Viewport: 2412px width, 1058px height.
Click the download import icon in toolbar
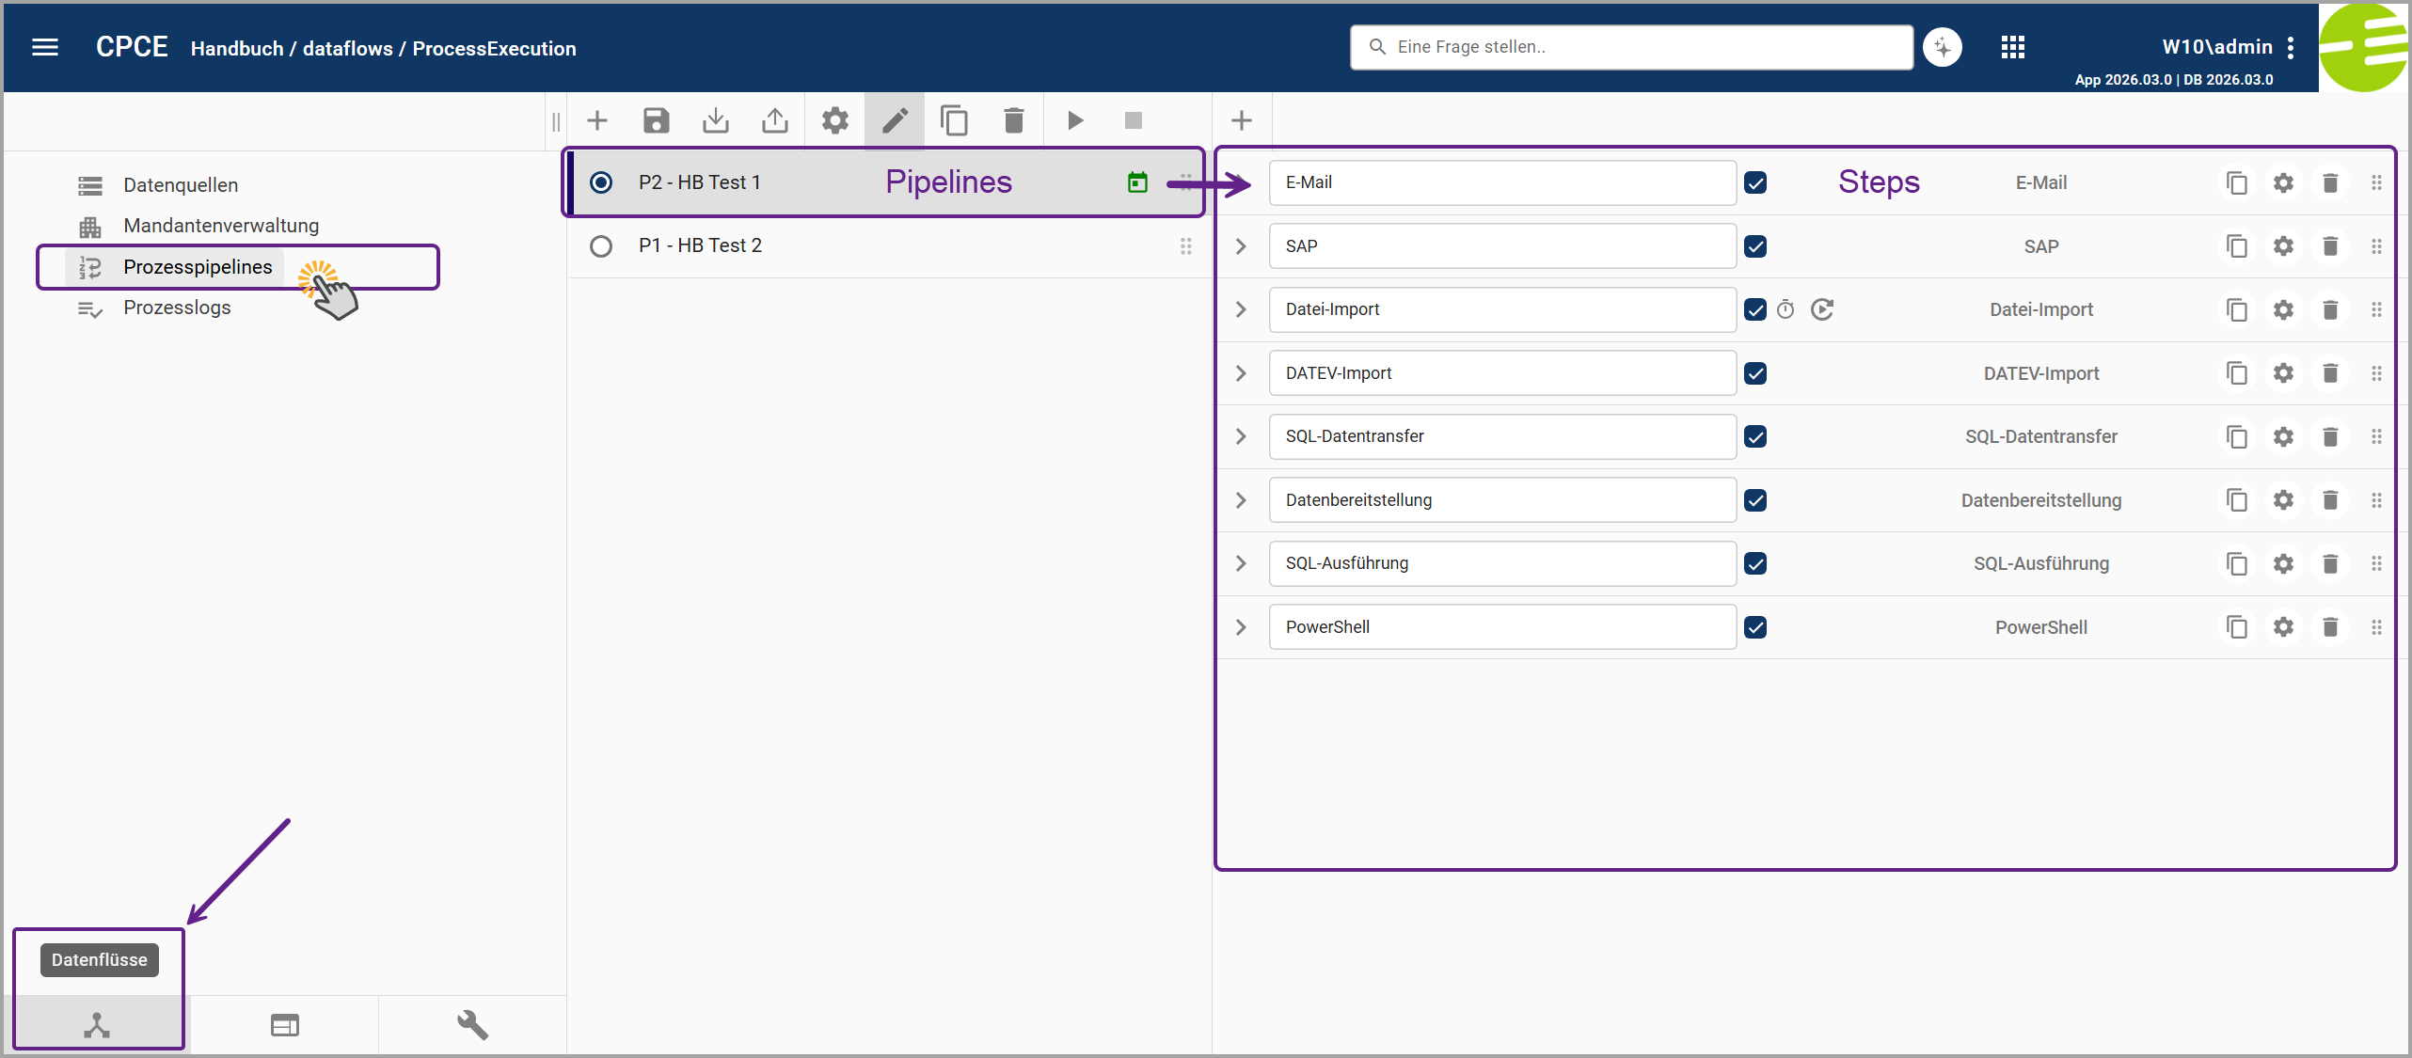(x=716, y=120)
